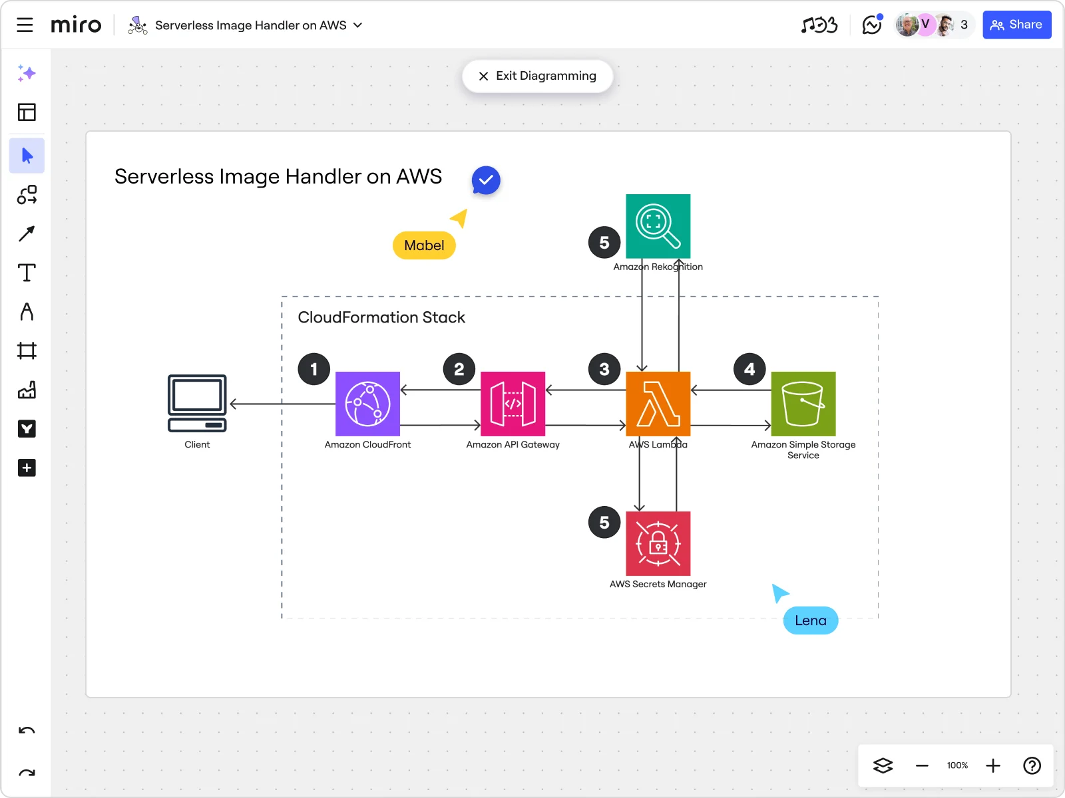The height and width of the screenshot is (798, 1065).
Task: Open the plus button for more tools
Action: pos(27,467)
